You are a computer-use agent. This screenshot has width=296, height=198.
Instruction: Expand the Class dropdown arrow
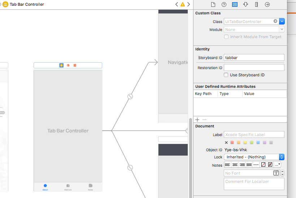click(282, 22)
